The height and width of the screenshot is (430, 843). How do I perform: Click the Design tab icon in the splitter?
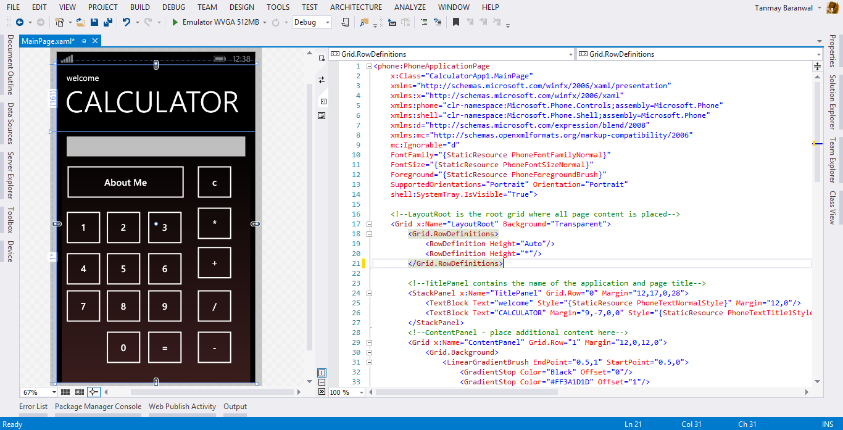click(322, 58)
